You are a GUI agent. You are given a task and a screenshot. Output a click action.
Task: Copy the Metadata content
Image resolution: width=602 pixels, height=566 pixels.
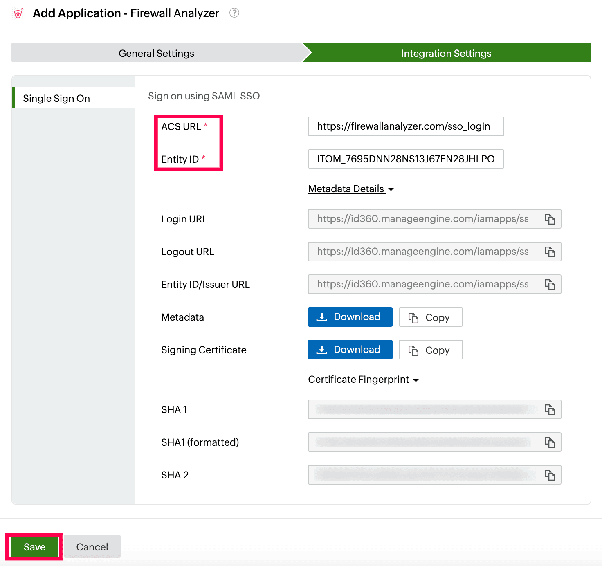pos(431,317)
